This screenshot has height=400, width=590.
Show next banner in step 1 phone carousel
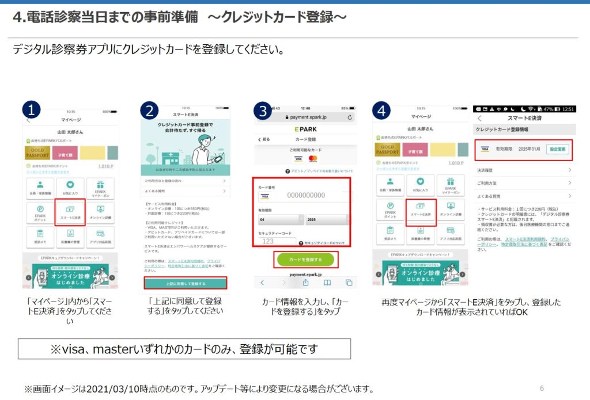click(x=112, y=277)
